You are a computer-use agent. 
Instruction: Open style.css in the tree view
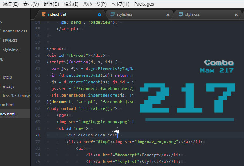[10, 40]
